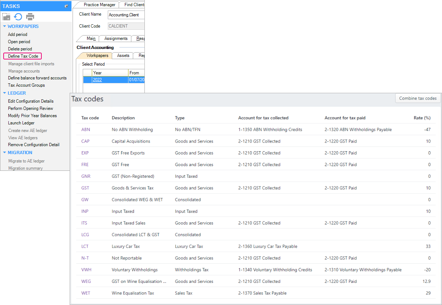Image resolution: width=442 pixels, height=305 pixels.
Task: Click the folder icon in Tasks toolbar
Action: 7,17
